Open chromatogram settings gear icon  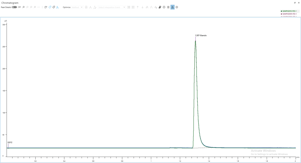click(x=177, y=7)
